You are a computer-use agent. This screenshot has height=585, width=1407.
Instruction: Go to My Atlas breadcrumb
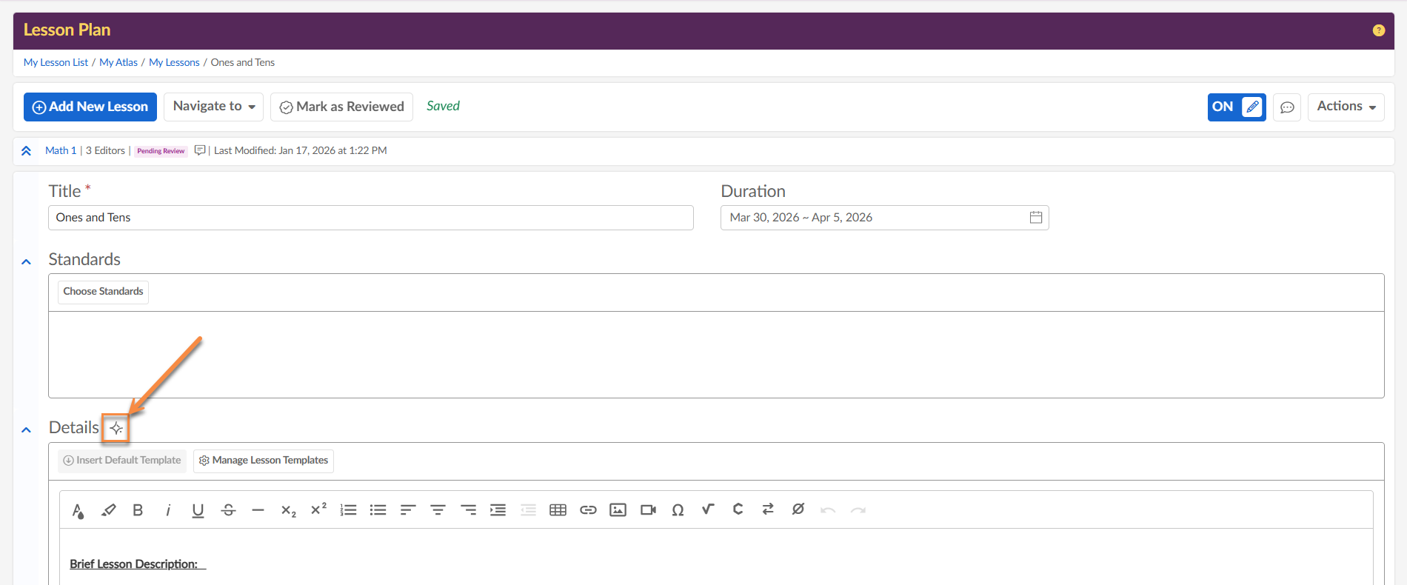pos(118,62)
